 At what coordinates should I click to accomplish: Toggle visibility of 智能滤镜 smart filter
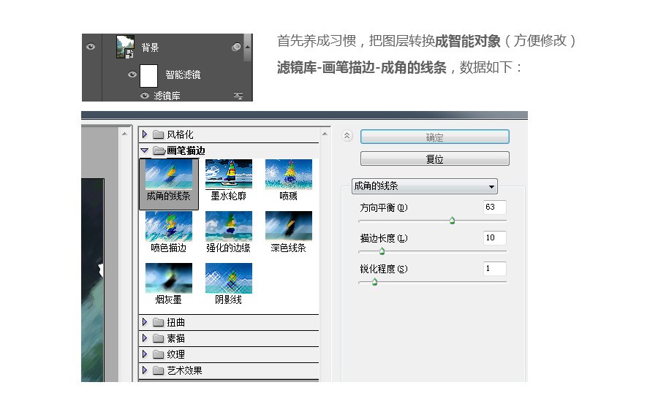click(132, 75)
